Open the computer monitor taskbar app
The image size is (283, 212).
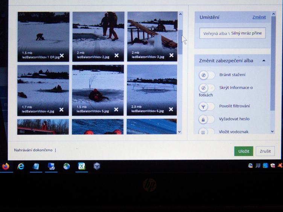coord(51,166)
